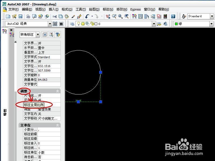The image size is (215, 161).
Task: Click the My Workspace icon
Action: [61, 24]
